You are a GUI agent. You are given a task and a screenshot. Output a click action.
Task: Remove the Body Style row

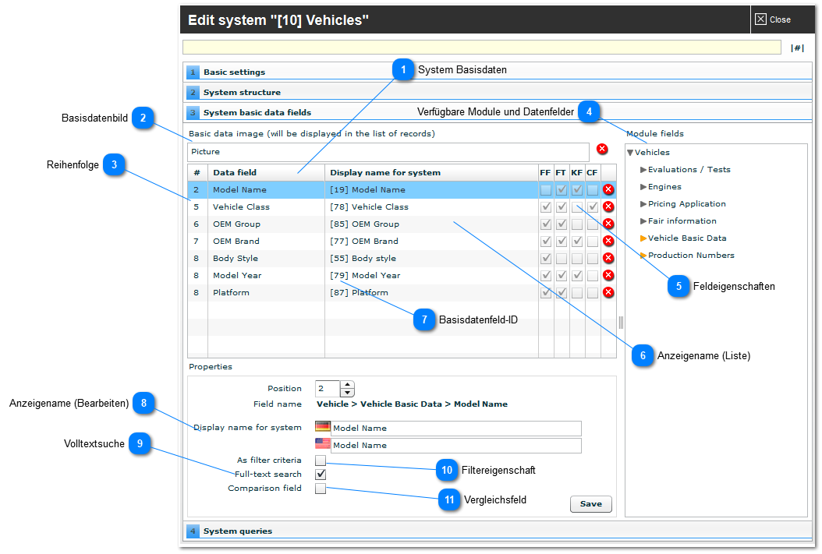(608, 258)
